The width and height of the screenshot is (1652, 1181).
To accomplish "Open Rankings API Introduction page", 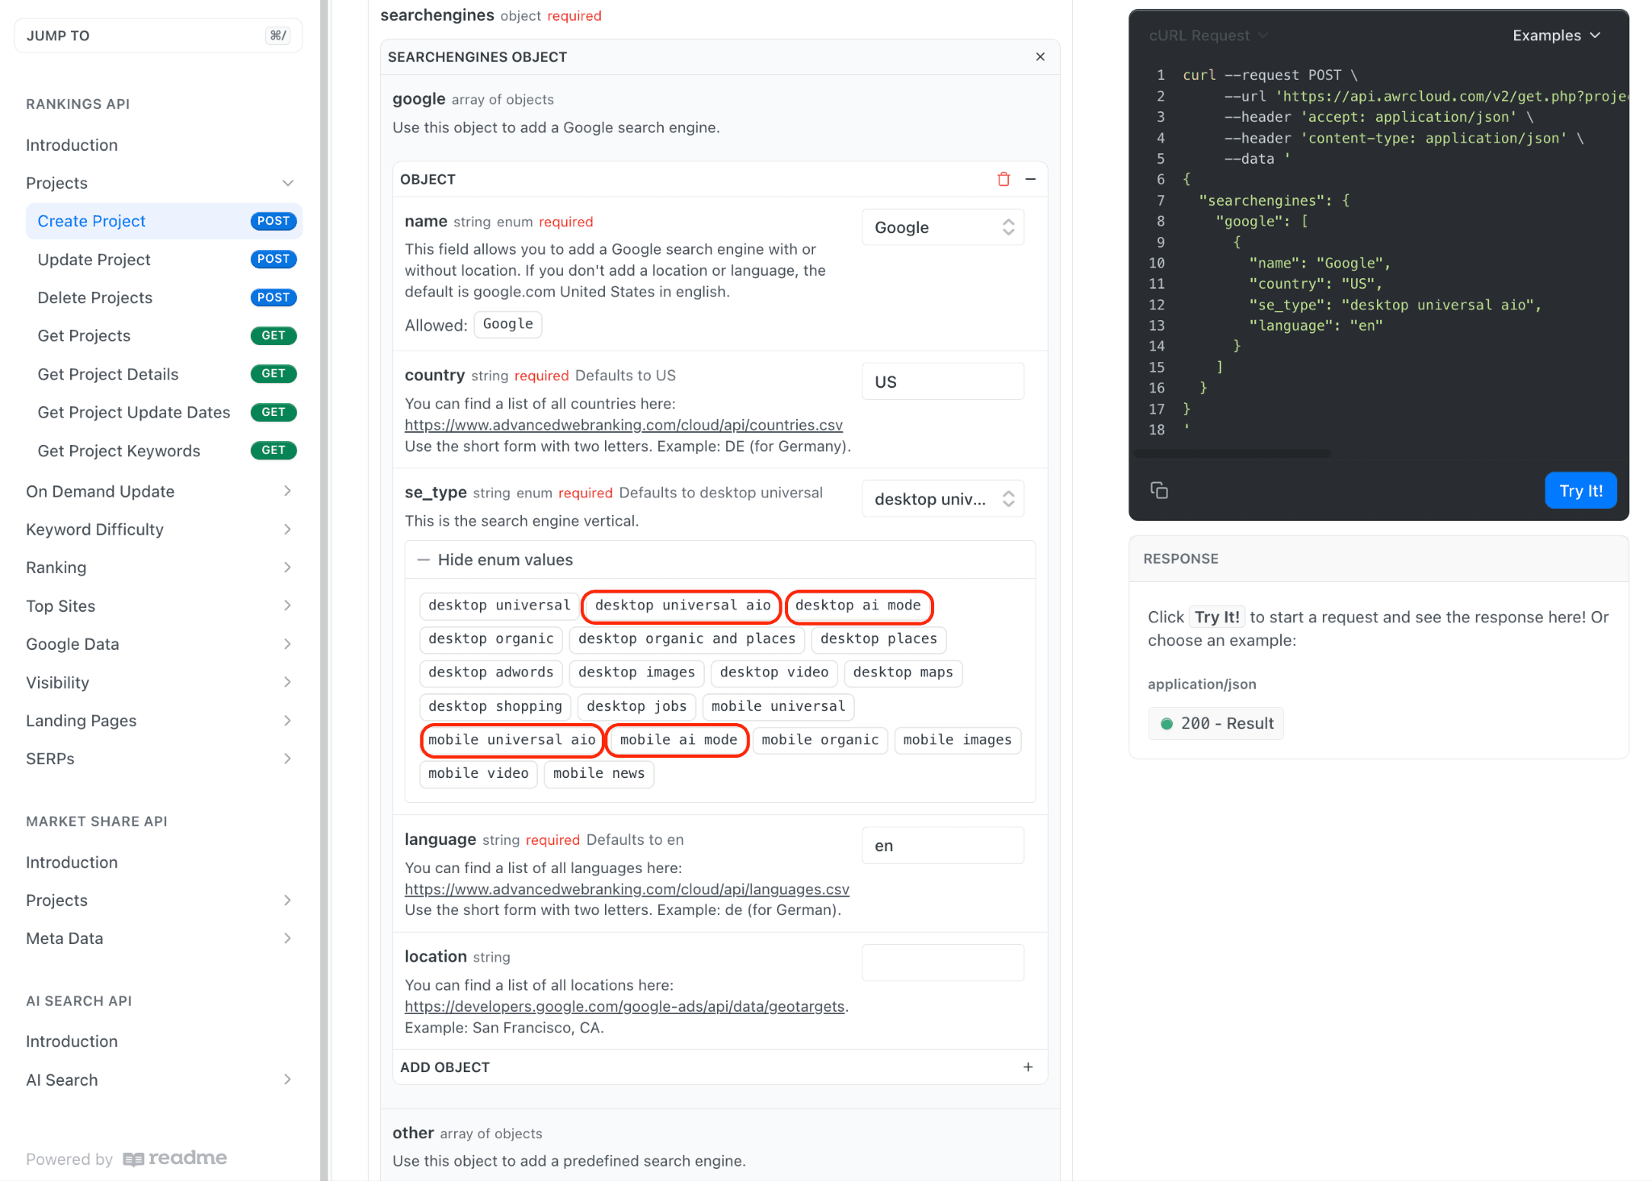I will click(72, 145).
